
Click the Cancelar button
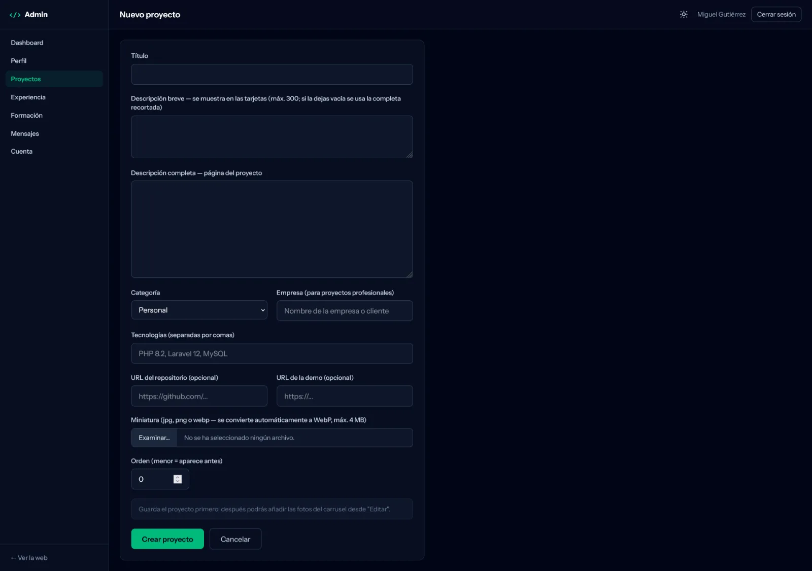(x=235, y=539)
